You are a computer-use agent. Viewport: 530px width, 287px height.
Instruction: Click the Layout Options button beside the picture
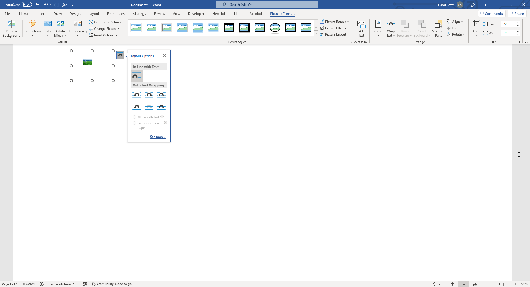click(x=120, y=55)
